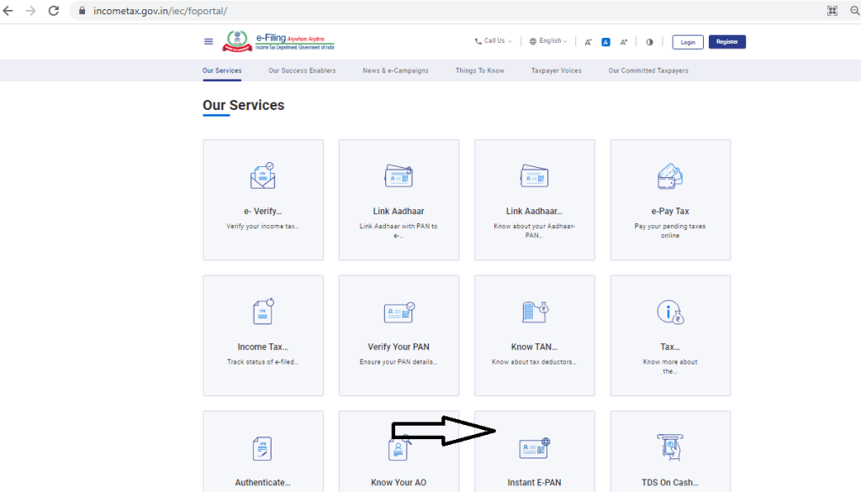Go to the Things To Know tab
The image size is (861, 492).
[479, 71]
